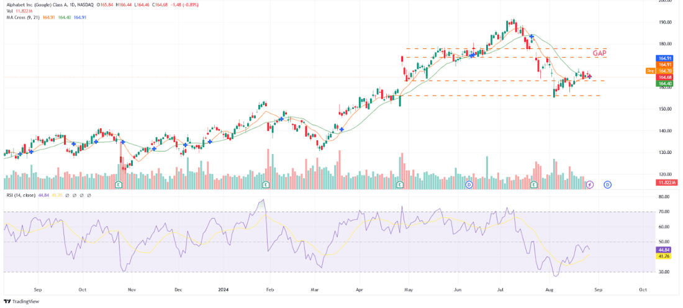Screen dimensions: 683x308
Task: Select the pink GAP text annotation
Action: 599,53
